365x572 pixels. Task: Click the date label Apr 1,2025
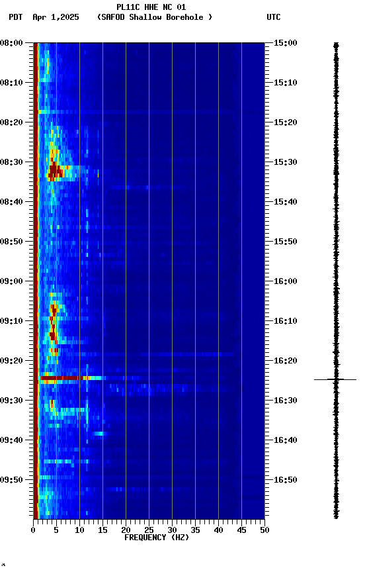tap(56, 17)
